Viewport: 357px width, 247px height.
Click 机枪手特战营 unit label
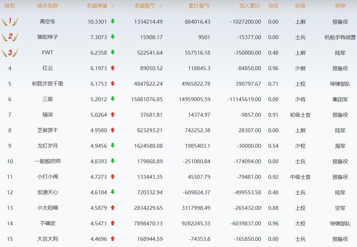coord(340,37)
